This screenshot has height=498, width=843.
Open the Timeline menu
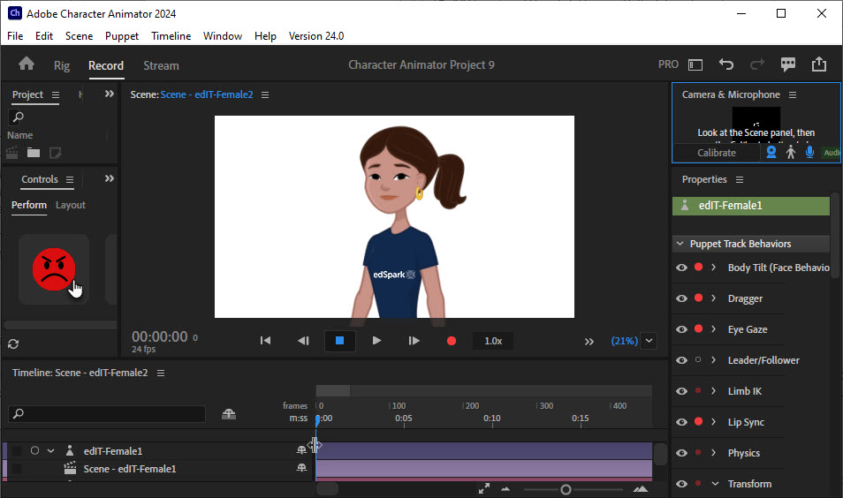(x=171, y=36)
